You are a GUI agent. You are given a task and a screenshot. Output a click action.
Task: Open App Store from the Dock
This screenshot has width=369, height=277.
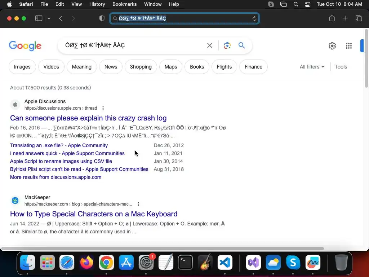126,262
